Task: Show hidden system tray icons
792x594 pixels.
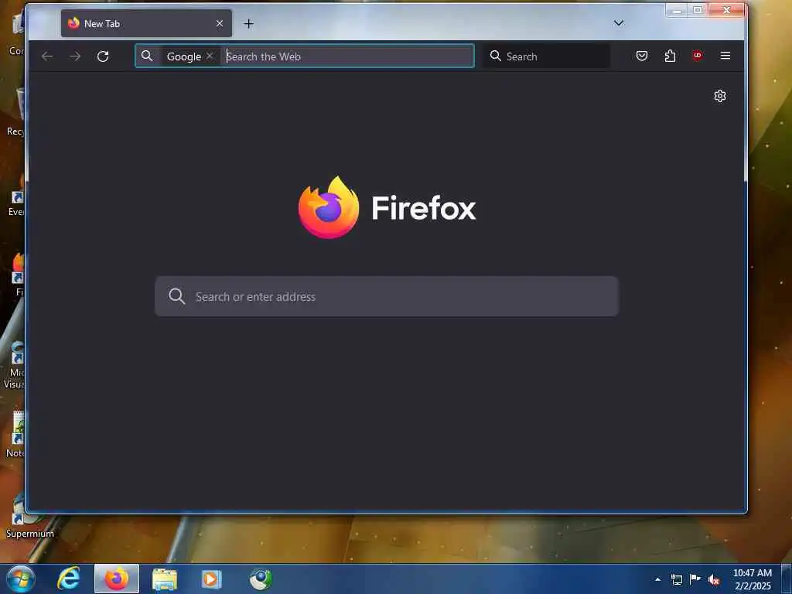Action: (x=657, y=579)
